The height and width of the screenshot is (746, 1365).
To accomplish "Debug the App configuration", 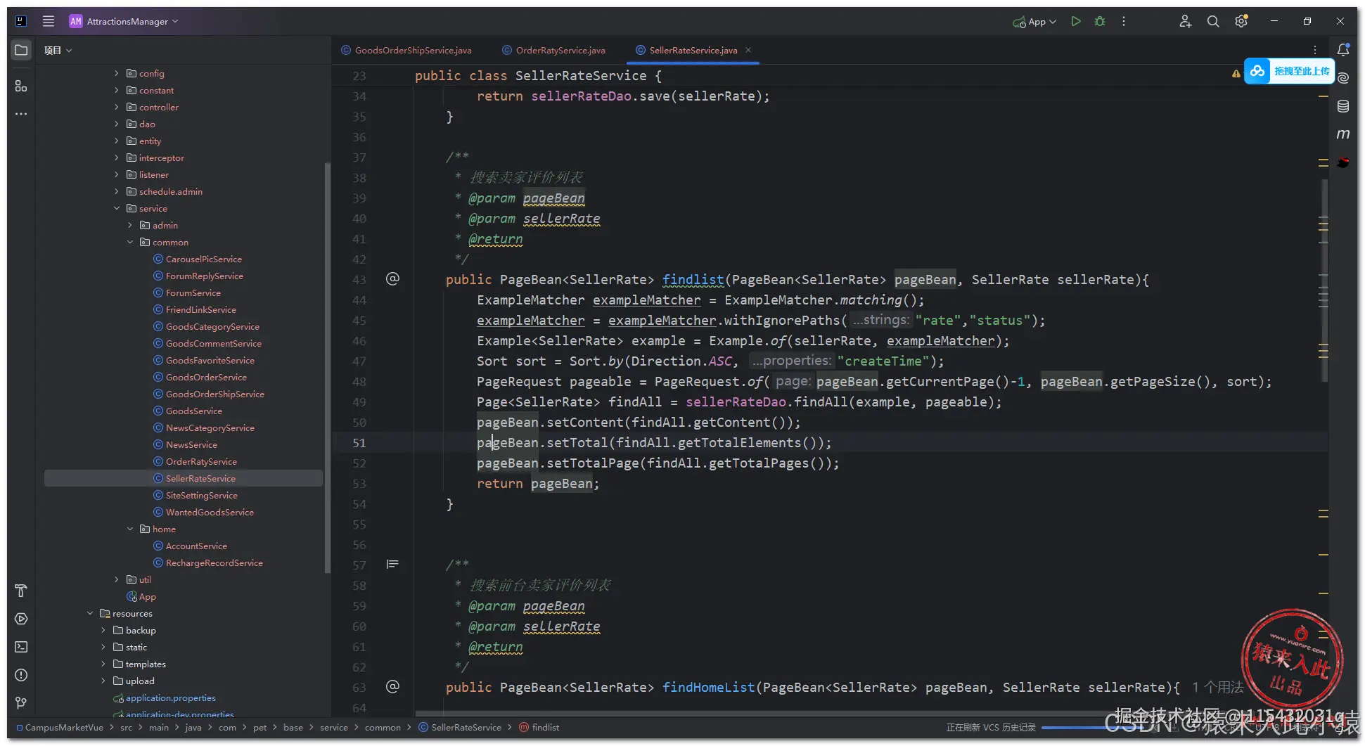I will pos(1100,21).
